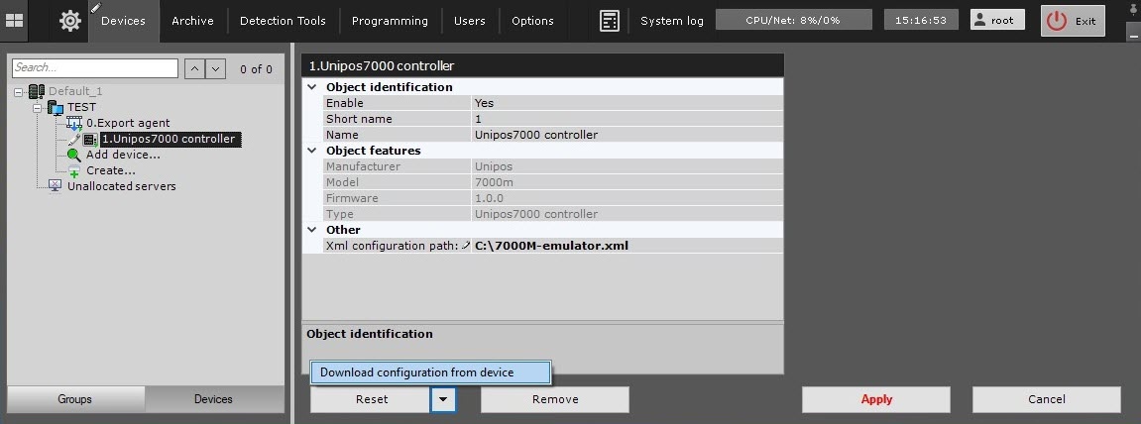The height and width of the screenshot is (424, 1141).
Task: Click the CPU/Net usage indicator
Action: click(x=793, y=21)
